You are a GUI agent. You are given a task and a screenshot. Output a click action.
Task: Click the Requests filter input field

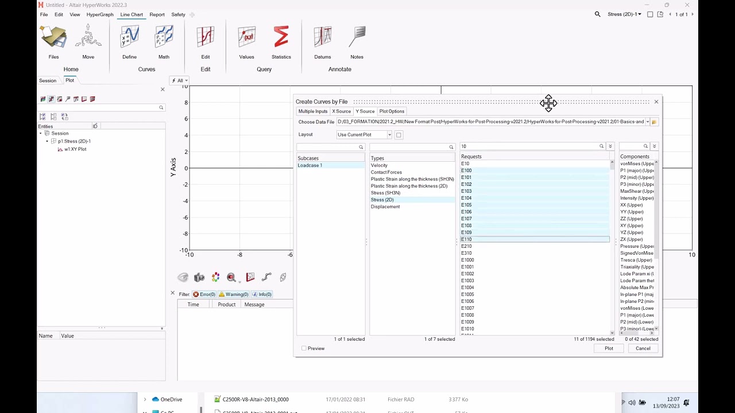(528, 146)
